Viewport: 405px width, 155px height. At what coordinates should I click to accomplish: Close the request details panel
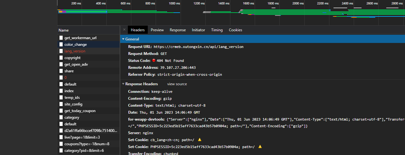124,30
